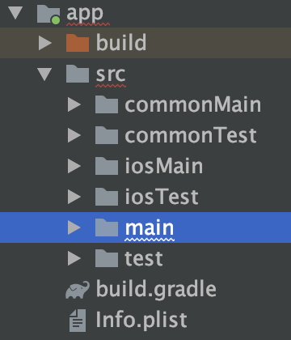Collapse the src folder arrow
The height and width of the screenshot is (340, 291).
(44, 74)
